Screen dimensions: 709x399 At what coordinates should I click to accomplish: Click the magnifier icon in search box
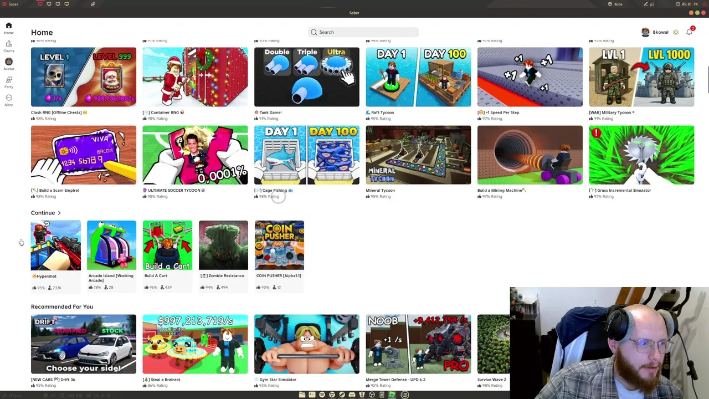pyautogui.click(x=314, y=32)
